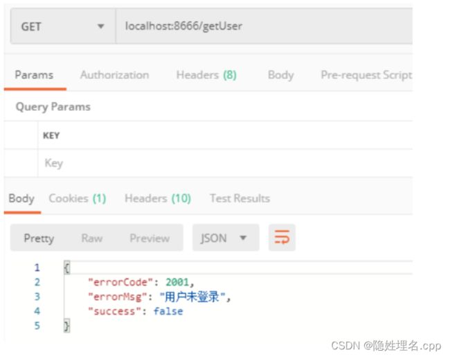450x357 pixels.
Task: Open the response Headers (10) tab
Action: tap(158, 198)
